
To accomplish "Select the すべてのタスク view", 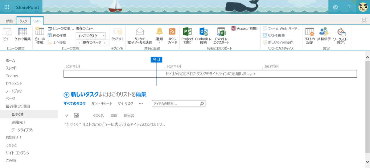I will 75,104.
